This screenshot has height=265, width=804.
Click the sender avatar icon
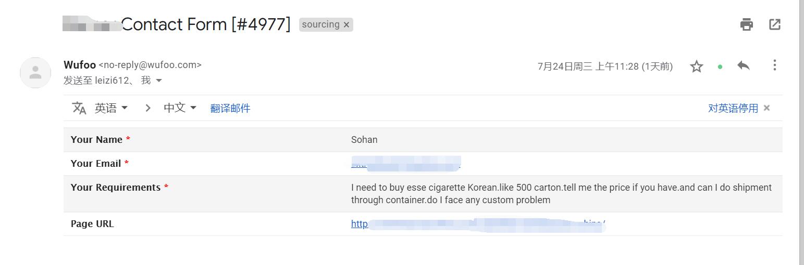35,72
